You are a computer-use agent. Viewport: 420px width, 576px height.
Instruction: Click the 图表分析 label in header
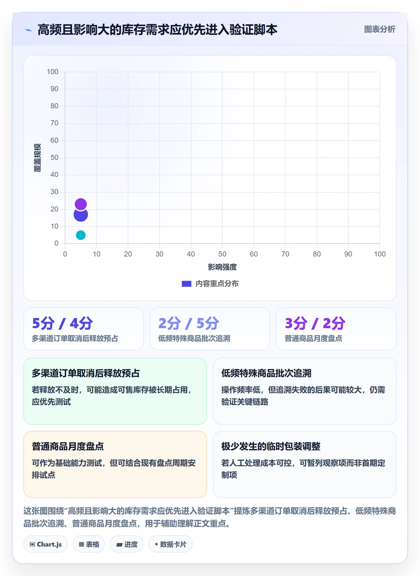click(x=379, y=29)
